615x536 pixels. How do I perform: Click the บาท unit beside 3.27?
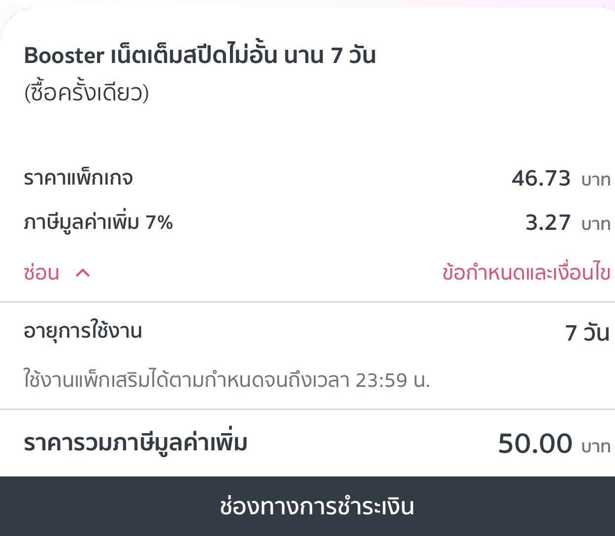[596, 225]
